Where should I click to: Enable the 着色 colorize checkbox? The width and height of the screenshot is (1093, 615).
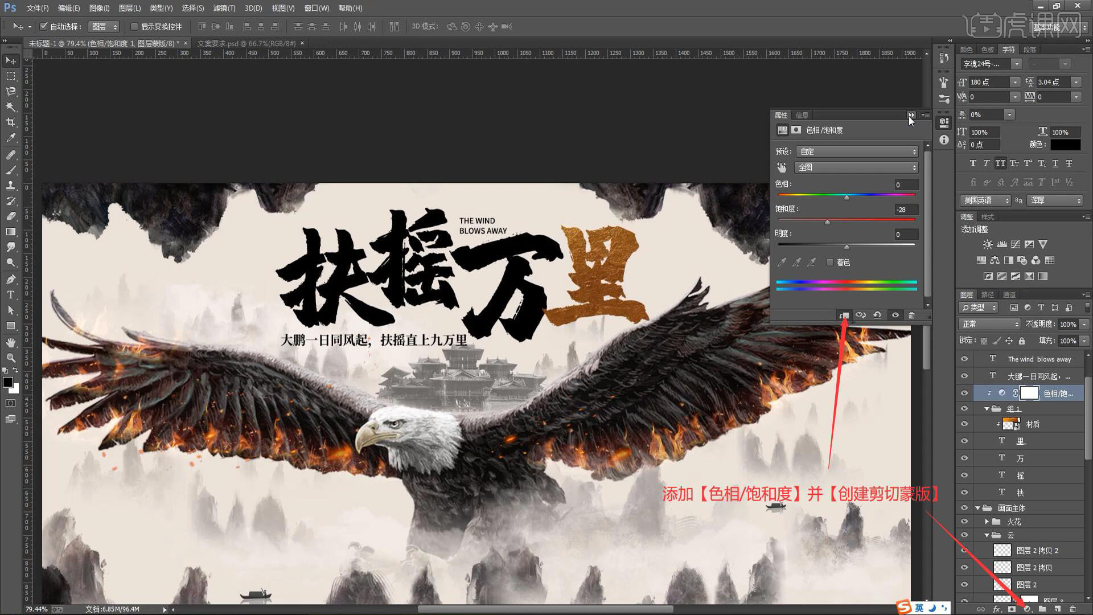[830, 262]
